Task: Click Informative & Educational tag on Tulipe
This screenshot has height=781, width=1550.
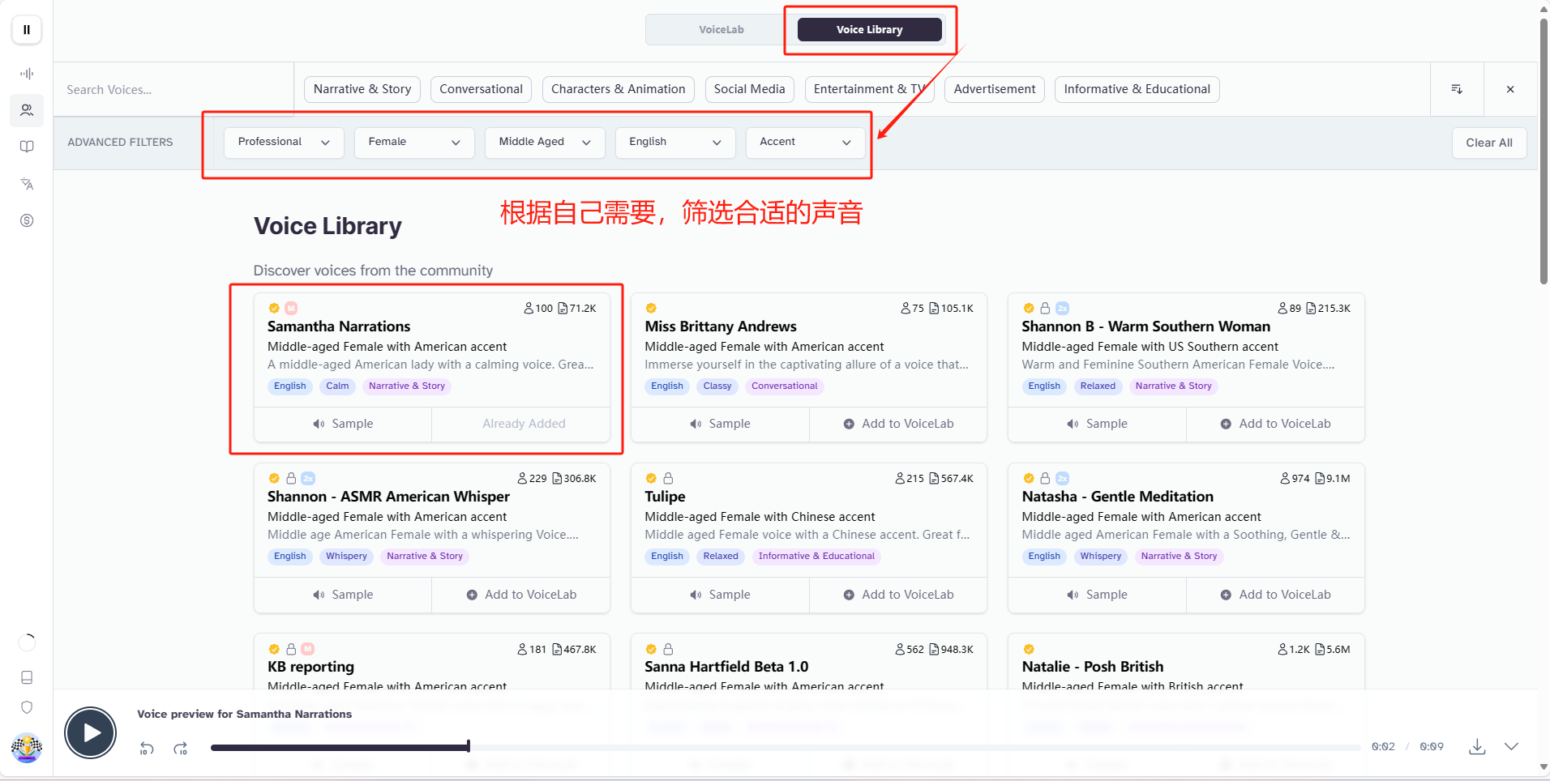Action: (816, 557)
